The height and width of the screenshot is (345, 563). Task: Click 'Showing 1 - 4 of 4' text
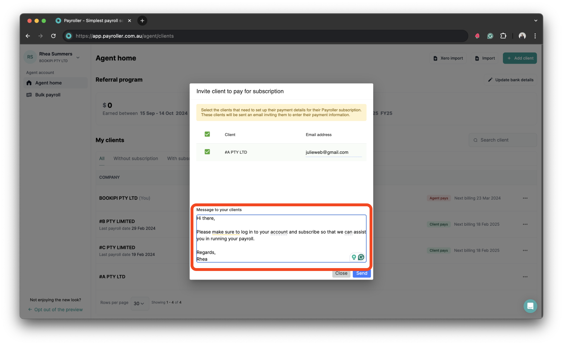(166, 303)
